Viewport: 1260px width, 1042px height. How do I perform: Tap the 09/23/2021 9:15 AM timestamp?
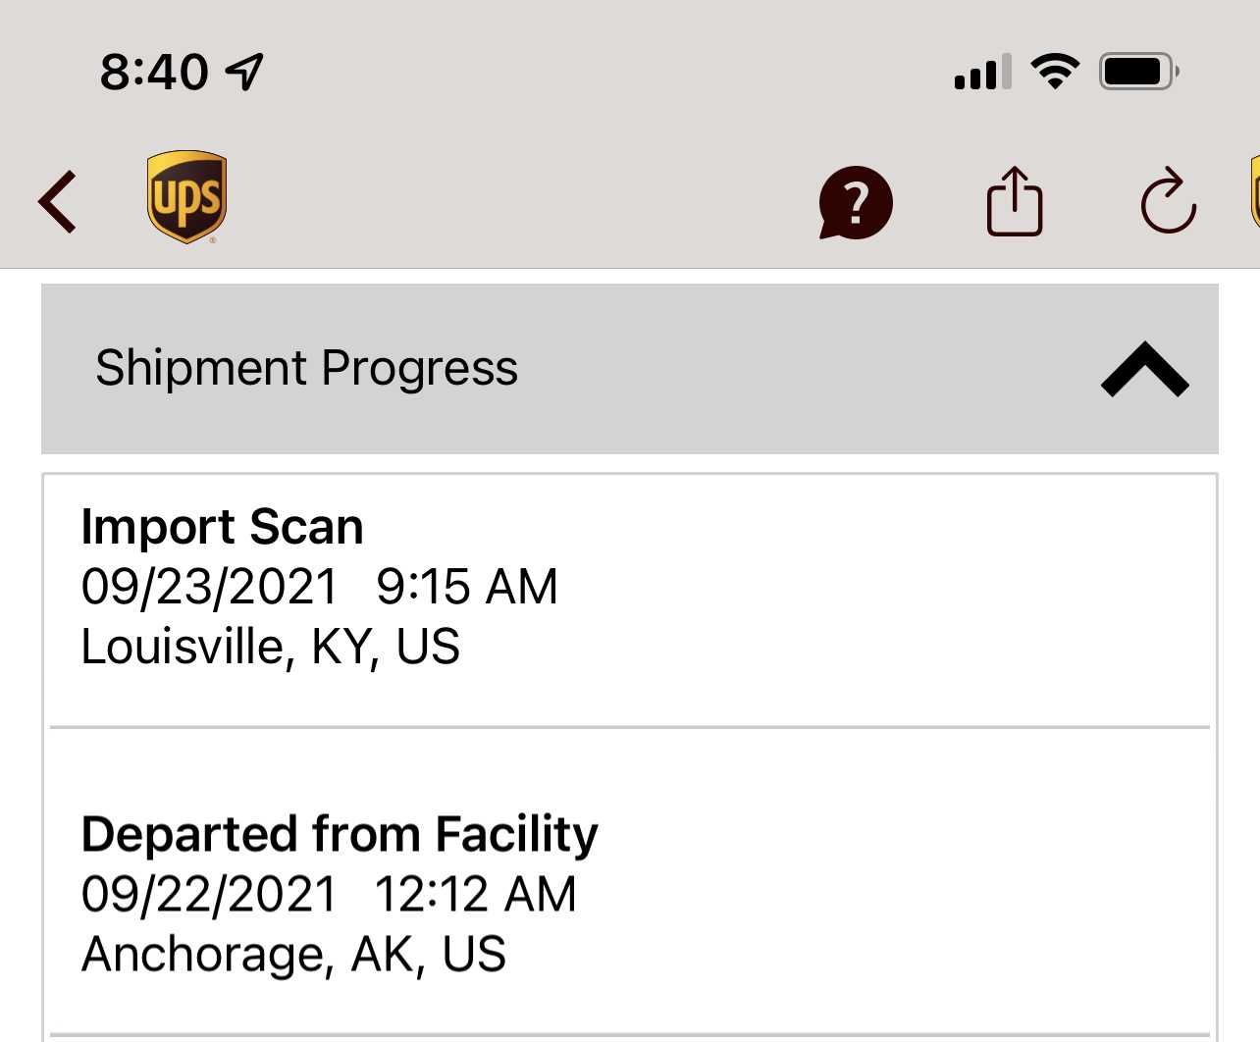(x=320, y=587)
